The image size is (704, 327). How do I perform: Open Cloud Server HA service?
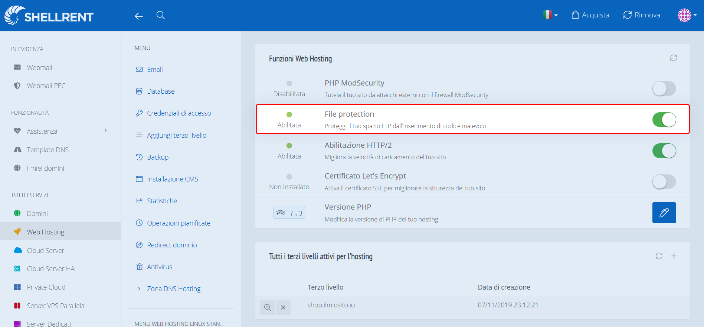click(50, 268)
